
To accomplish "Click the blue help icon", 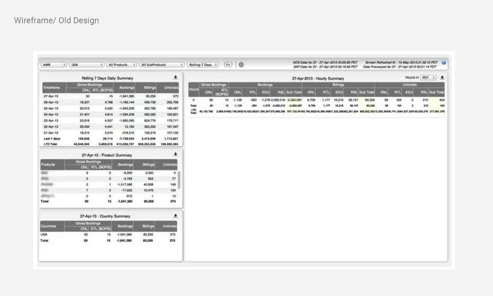I will [x=444, y=63].
